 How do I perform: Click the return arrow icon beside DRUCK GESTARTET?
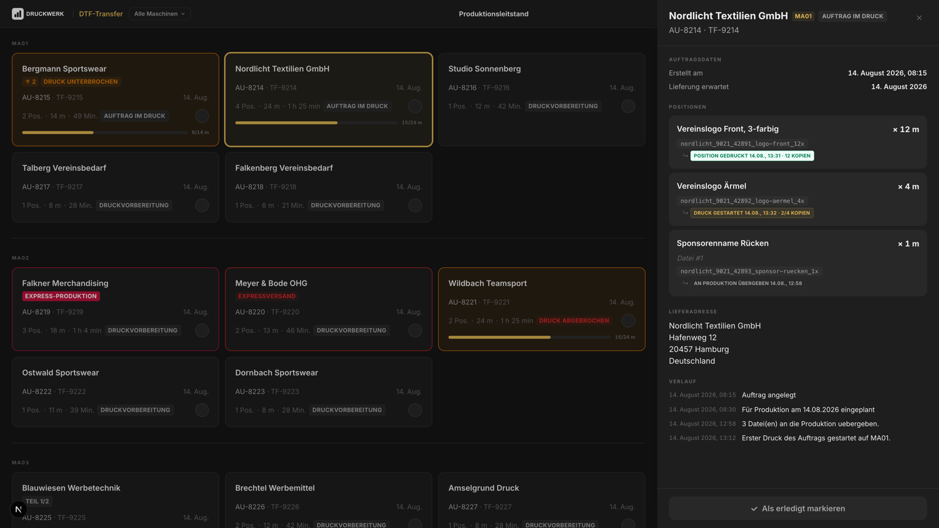pyautogui.click(x=685, y=213)
